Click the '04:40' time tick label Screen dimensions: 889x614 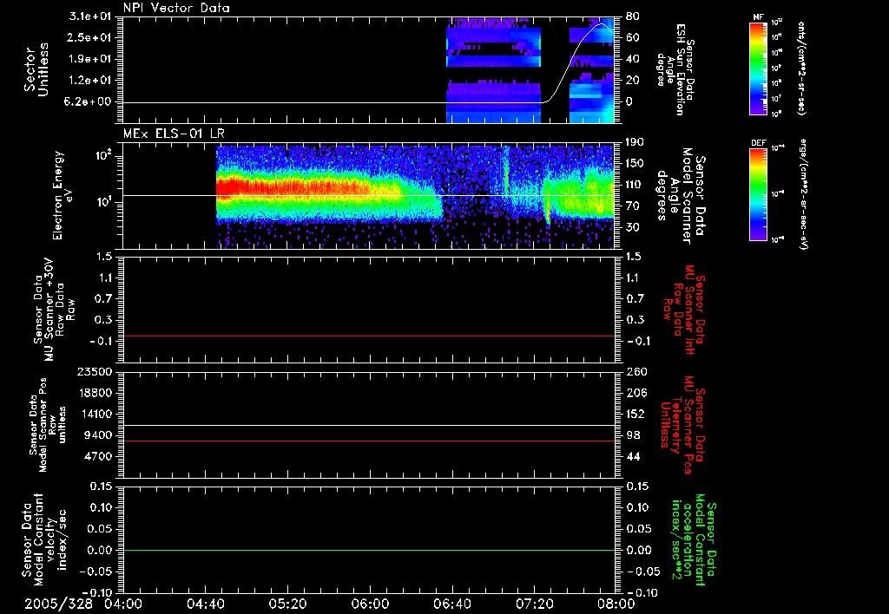[x=205, y=604]
